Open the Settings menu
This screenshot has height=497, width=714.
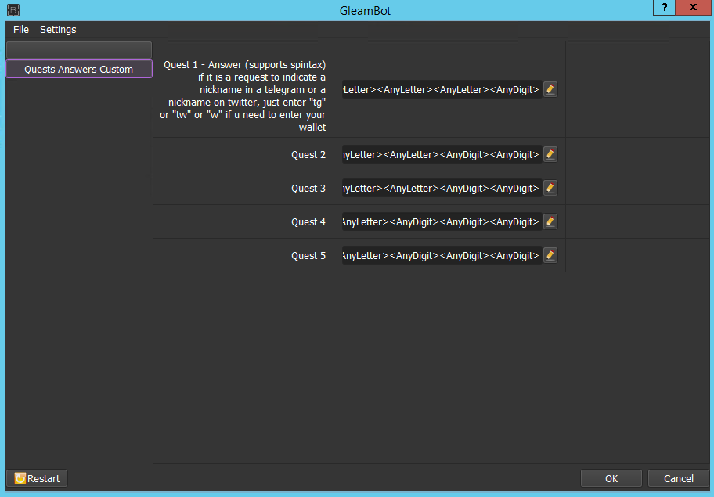pyautogui.click(x=58, y=30)
